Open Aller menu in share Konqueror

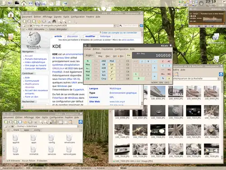point(38,117)
